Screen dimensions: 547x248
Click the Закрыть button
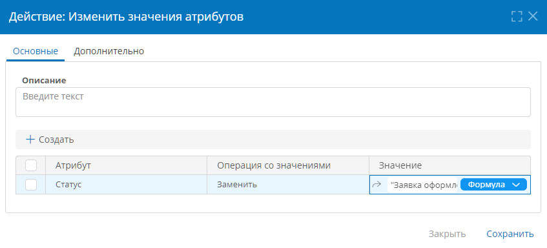[447, 234]
